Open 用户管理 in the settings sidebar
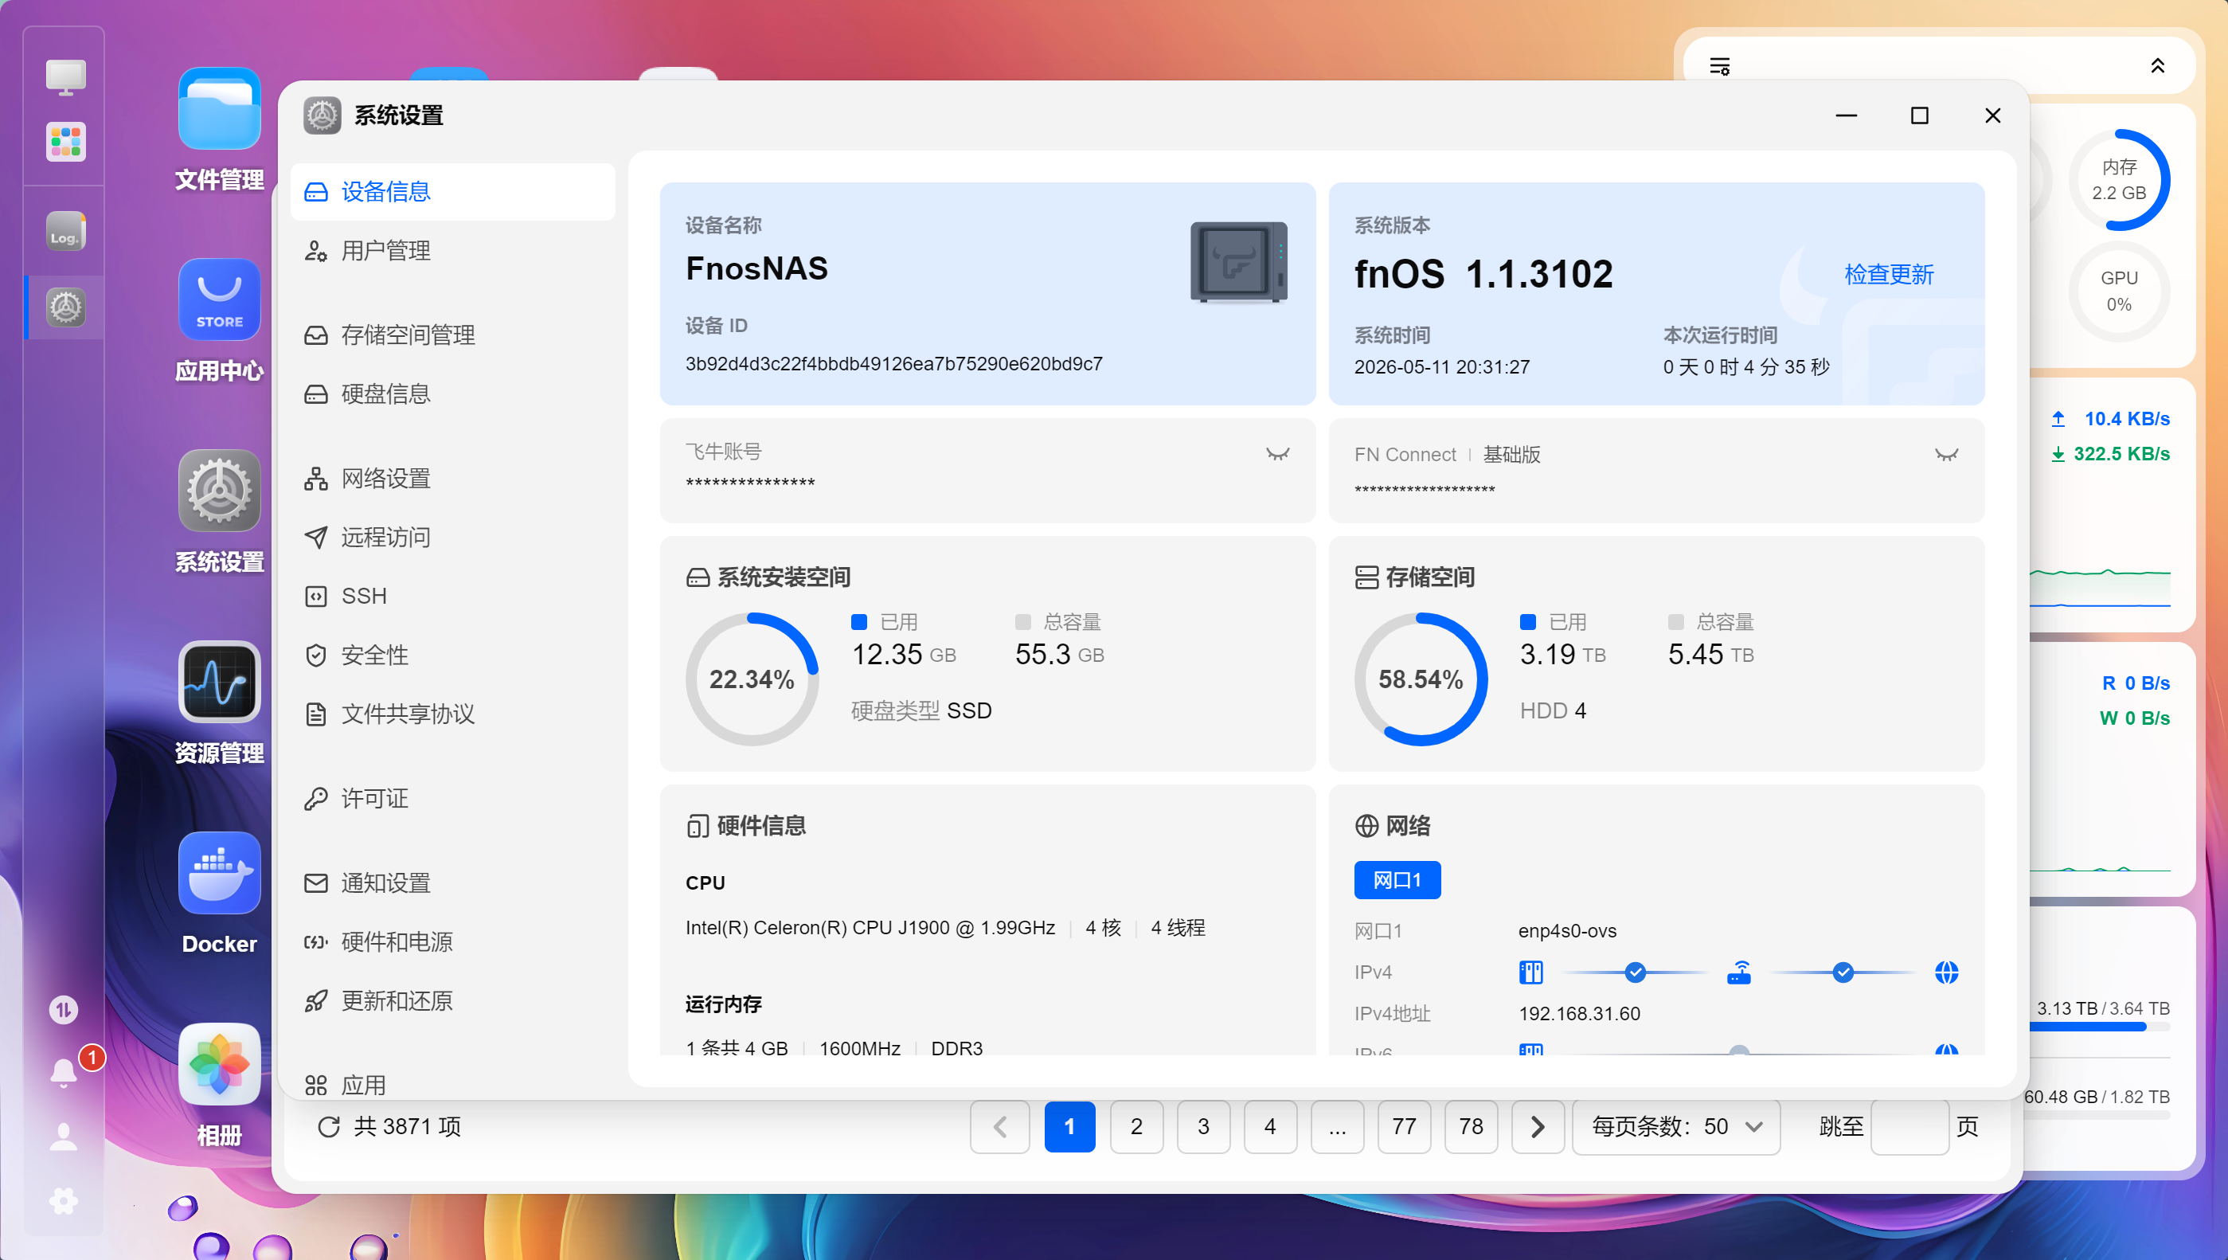Screen dimensions: 2228x1260 (x=452, y=251)
